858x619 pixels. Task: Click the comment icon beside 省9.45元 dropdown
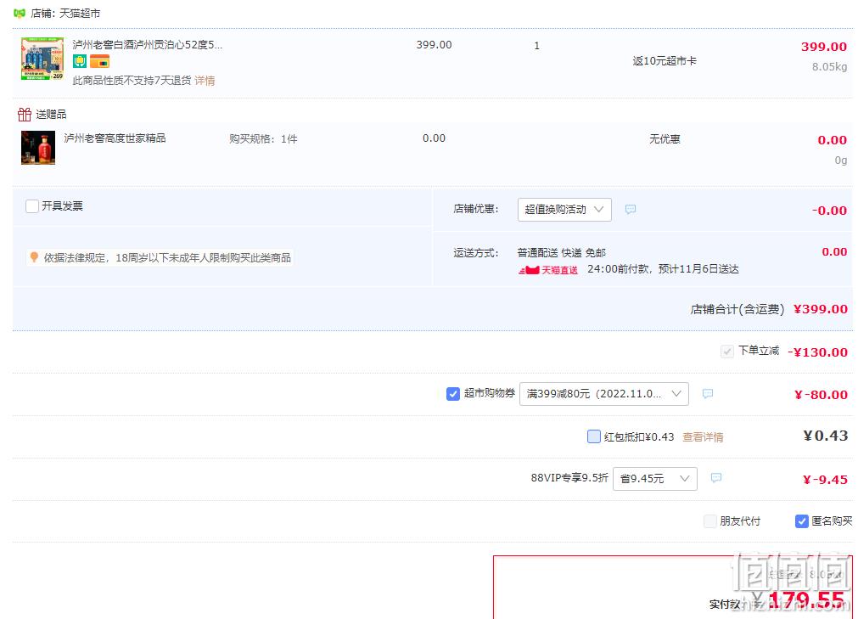[715, 478]
